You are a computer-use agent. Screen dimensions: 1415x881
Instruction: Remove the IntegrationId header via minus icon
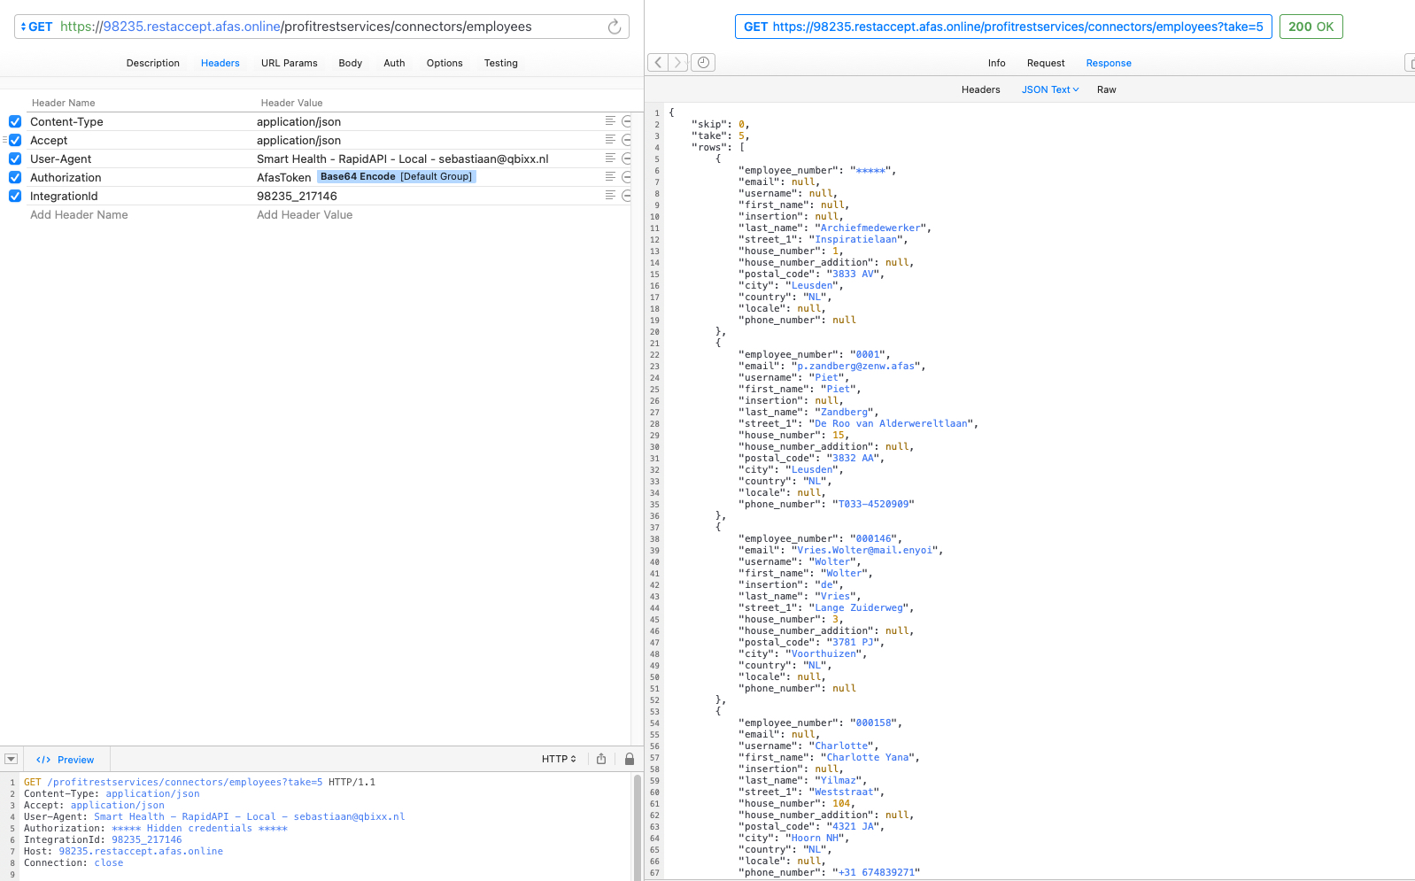(x=627, y=196)
